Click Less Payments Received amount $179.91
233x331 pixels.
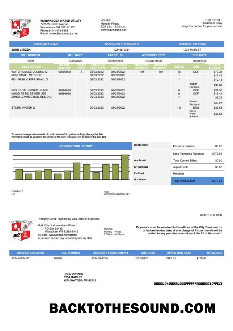coord(217,154)
